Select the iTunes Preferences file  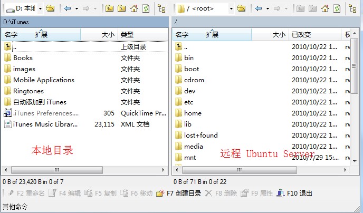85,113
